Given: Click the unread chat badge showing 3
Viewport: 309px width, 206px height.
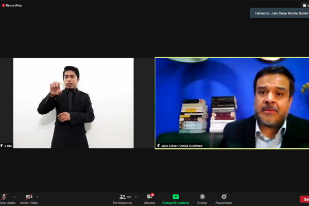Looking at the screenshot, I should [x=152, y=195].
